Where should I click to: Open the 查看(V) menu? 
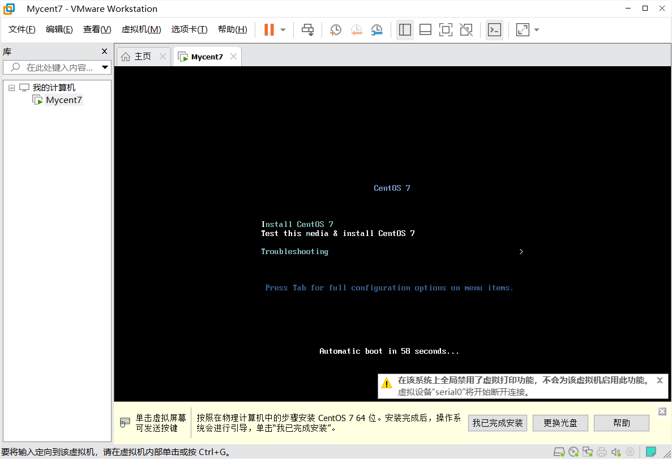tap(97, 29)
